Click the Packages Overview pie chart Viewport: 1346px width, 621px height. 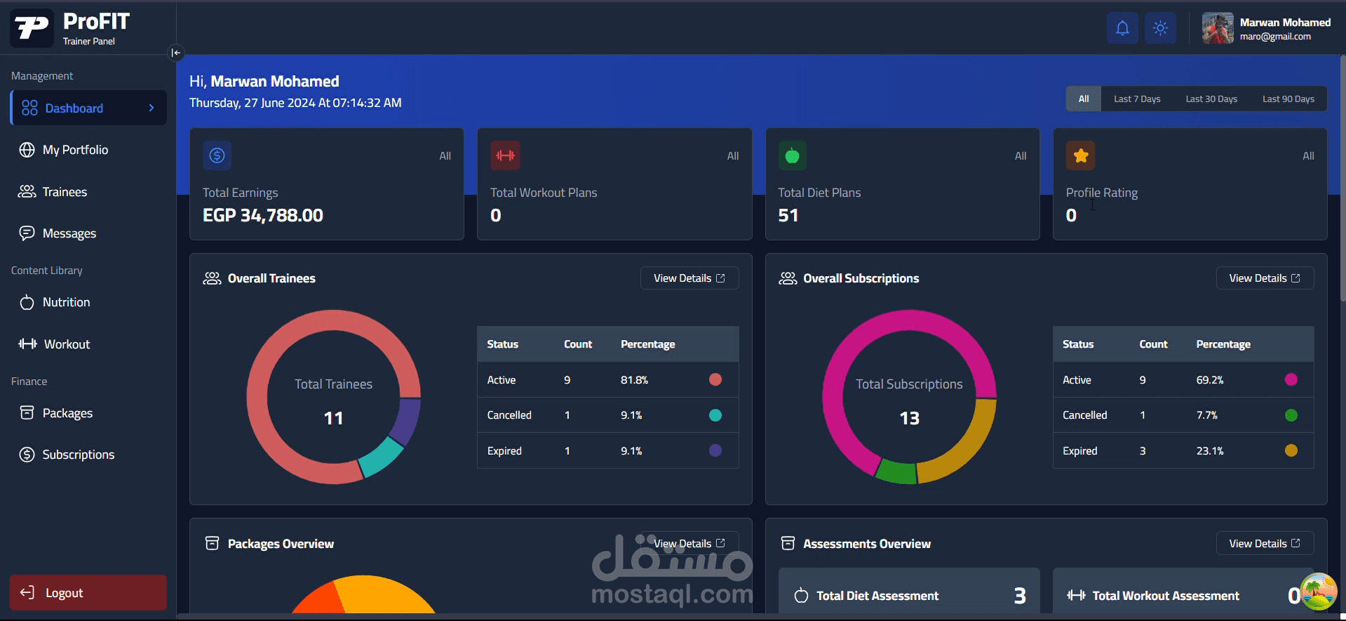click(x=363, y=596)
